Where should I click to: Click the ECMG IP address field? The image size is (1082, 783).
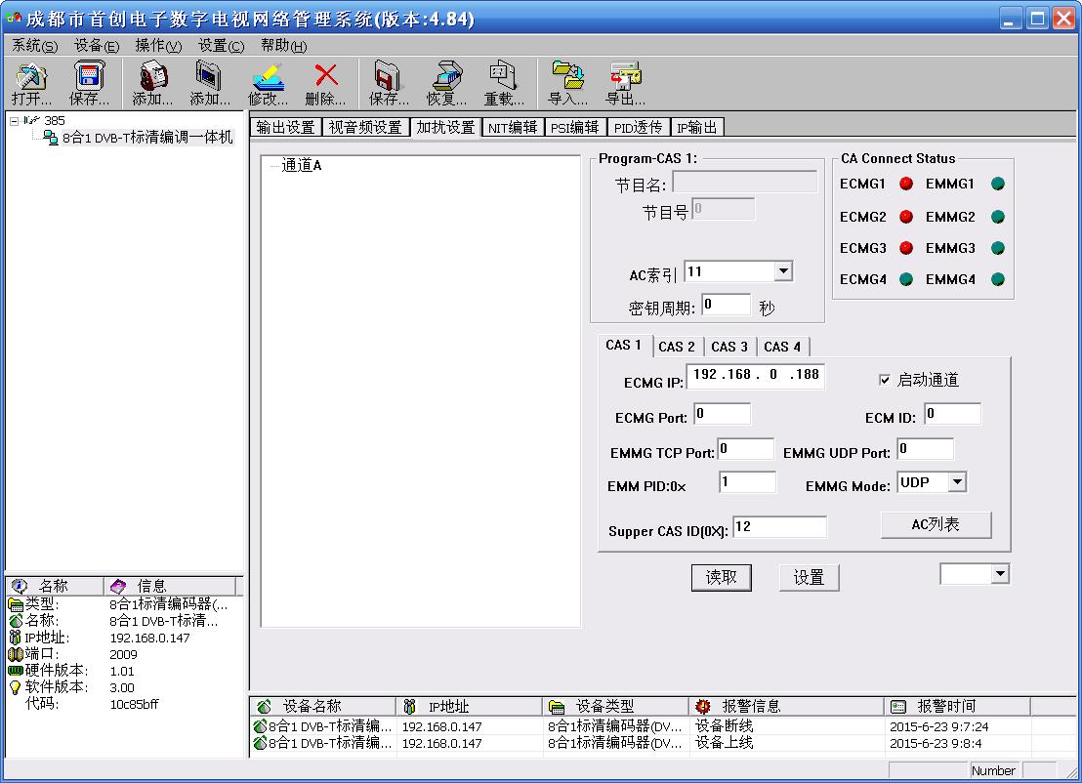[x=755, y=376]
